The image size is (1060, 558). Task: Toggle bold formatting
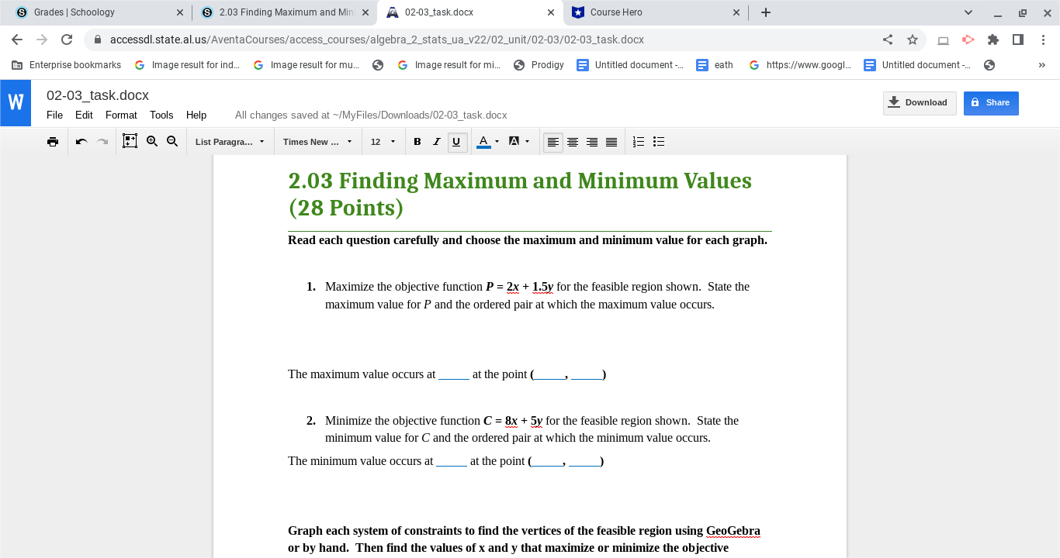417,141
